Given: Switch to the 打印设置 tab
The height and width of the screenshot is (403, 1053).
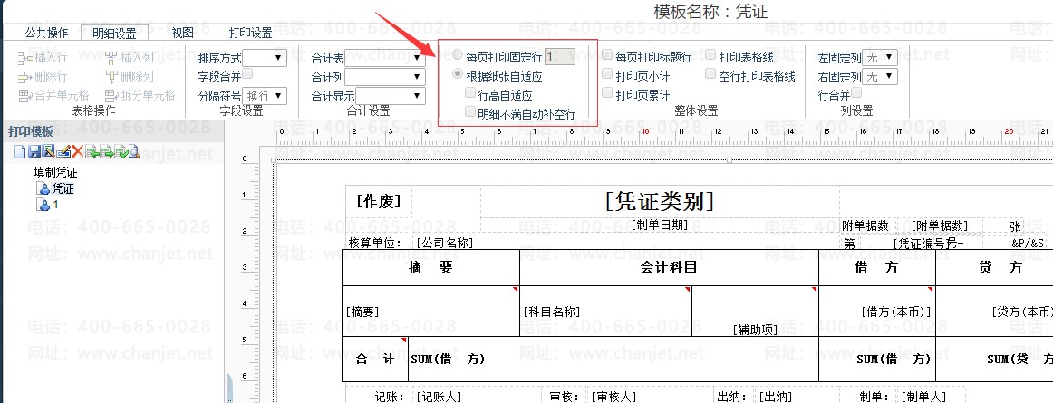Looking at the screenshot, I should click(250, 33).
